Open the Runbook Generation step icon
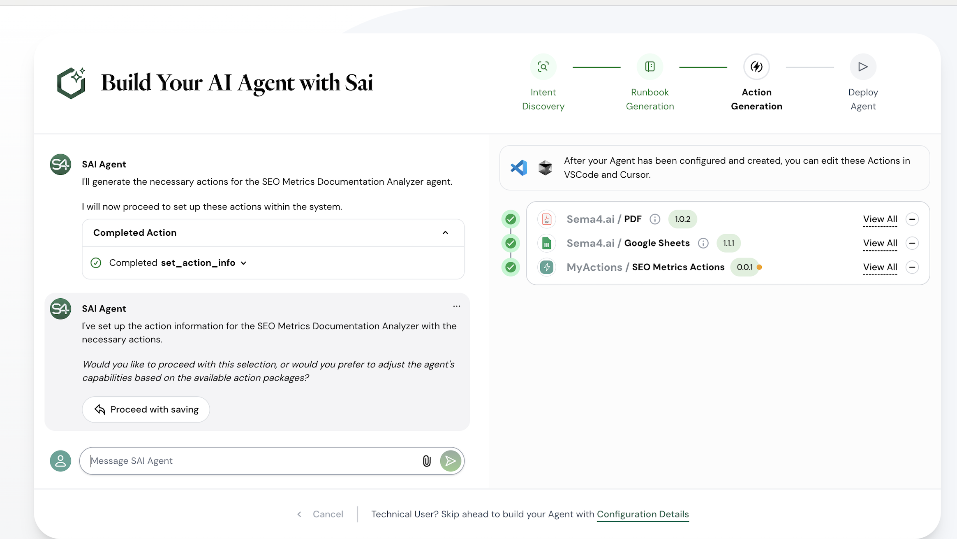The height and width of the screenshot is (539, 957). coord(650,67)
